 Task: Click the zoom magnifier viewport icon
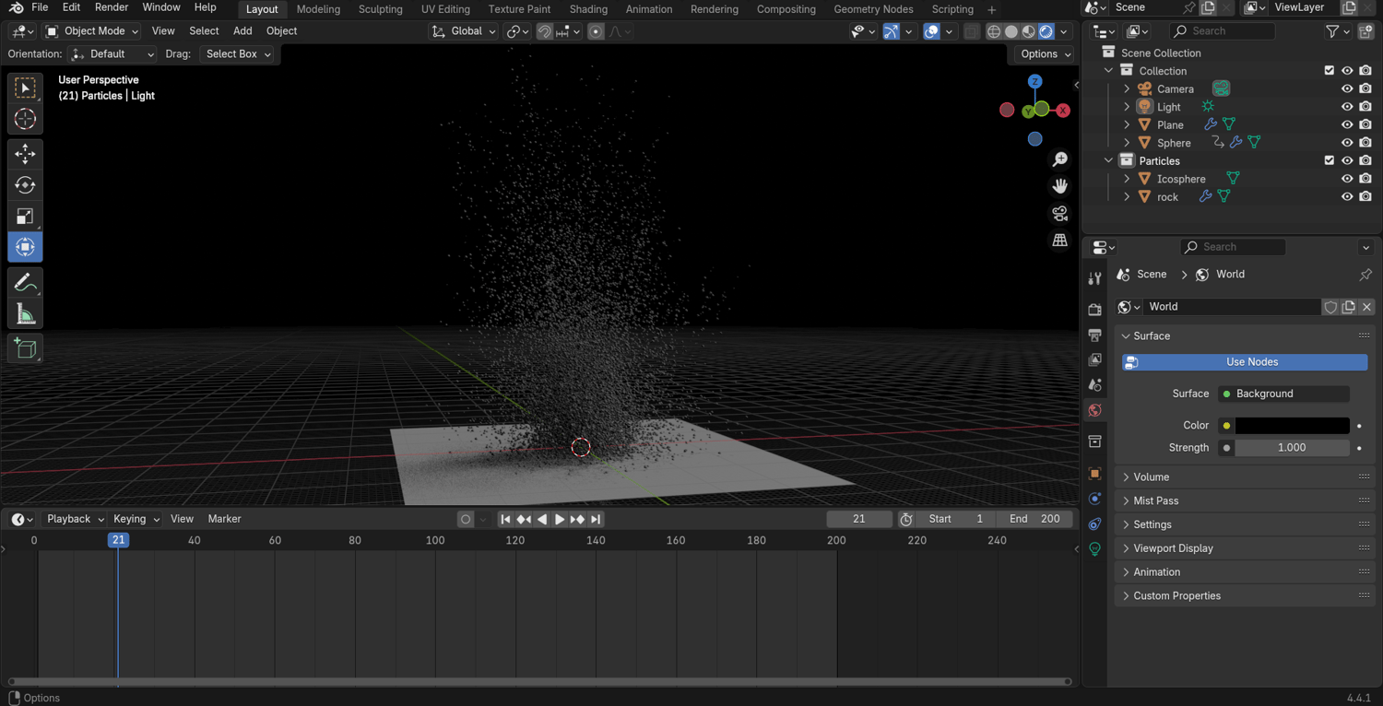(1059, 160)
